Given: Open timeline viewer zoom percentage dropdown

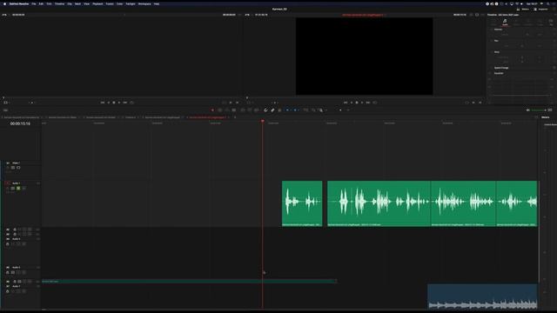Looking at the screenshot, I should click(247, 15).
